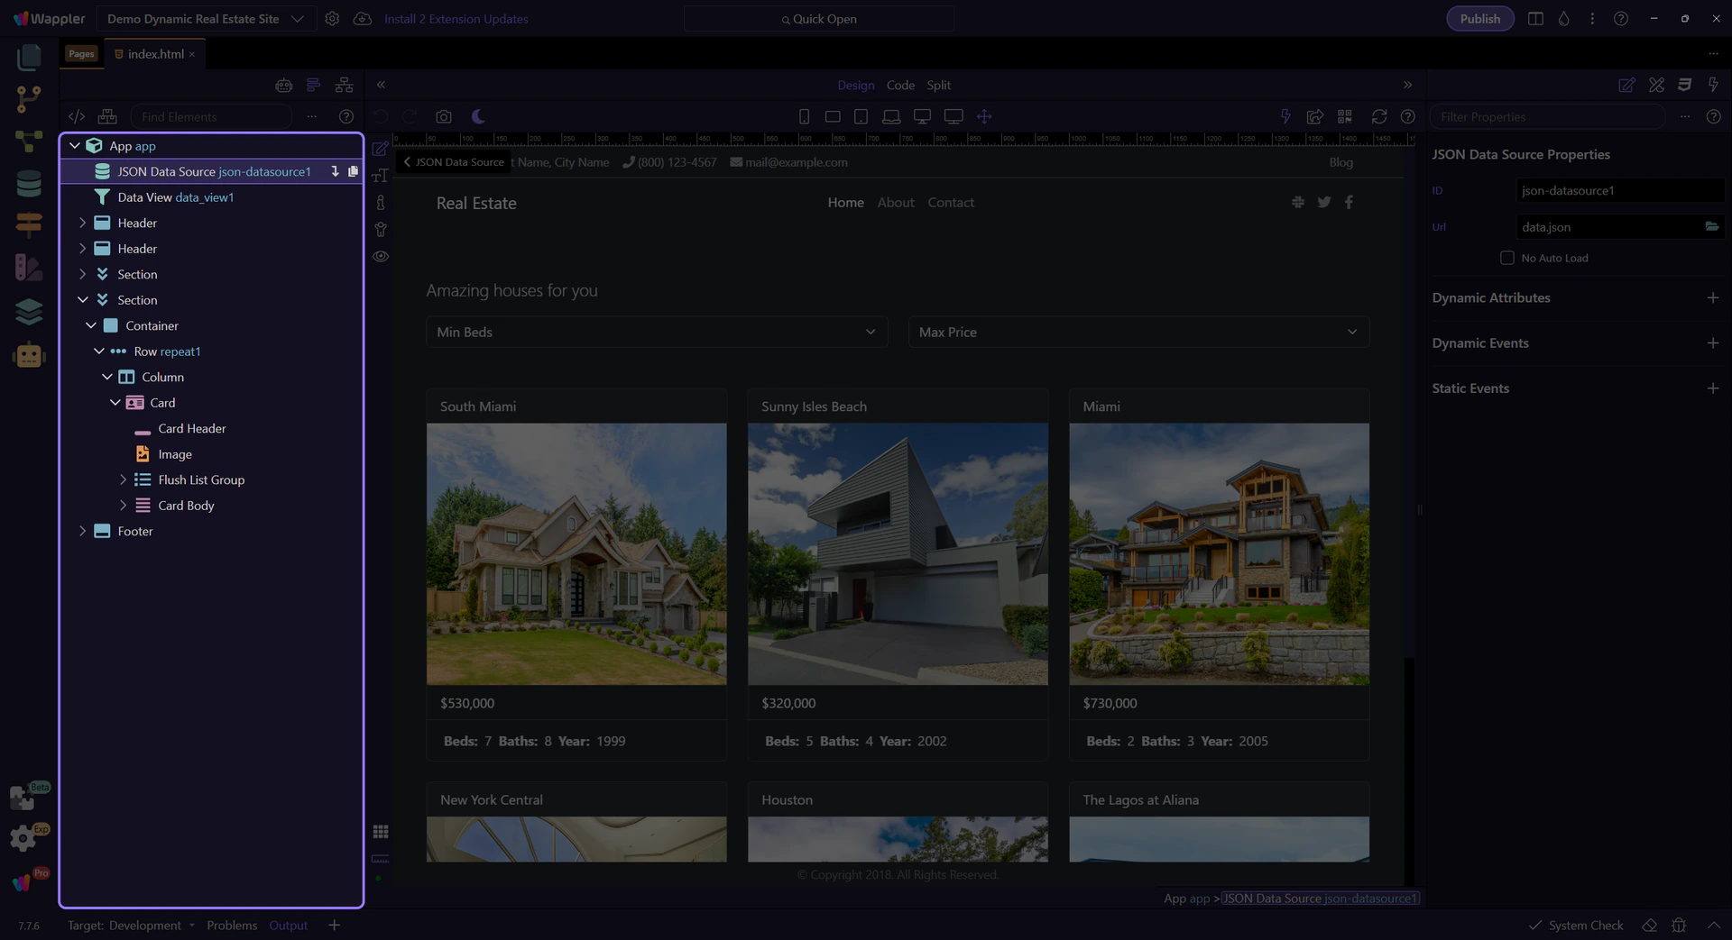This screenshot has height=940, width=1732.
Task: Select the mobile phone viewport icon
Action: pyautogui.click(x=804, y=116)
